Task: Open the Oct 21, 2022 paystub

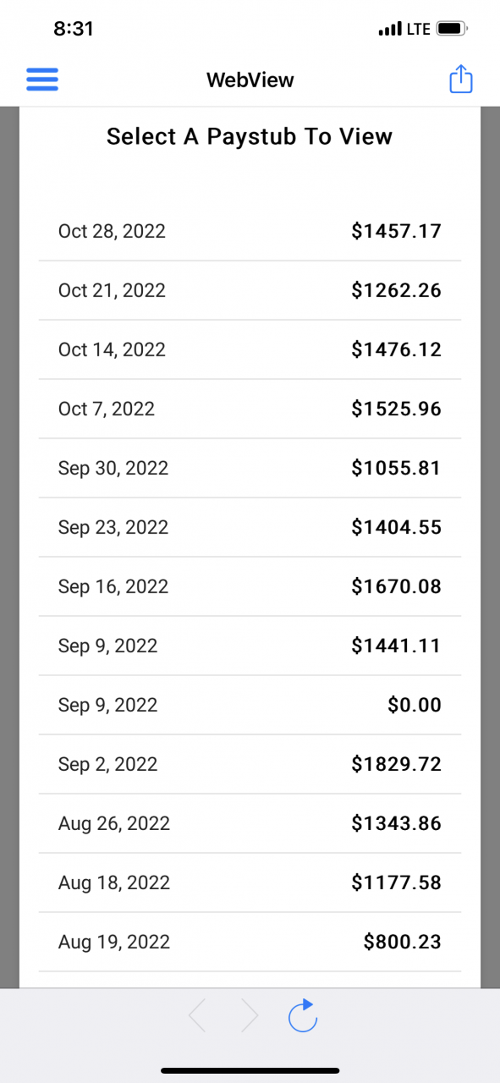Action: pos(250,290)
